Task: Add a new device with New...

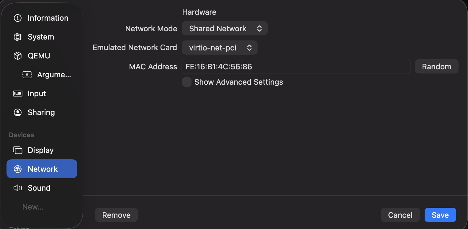Action: coord(33,207)
